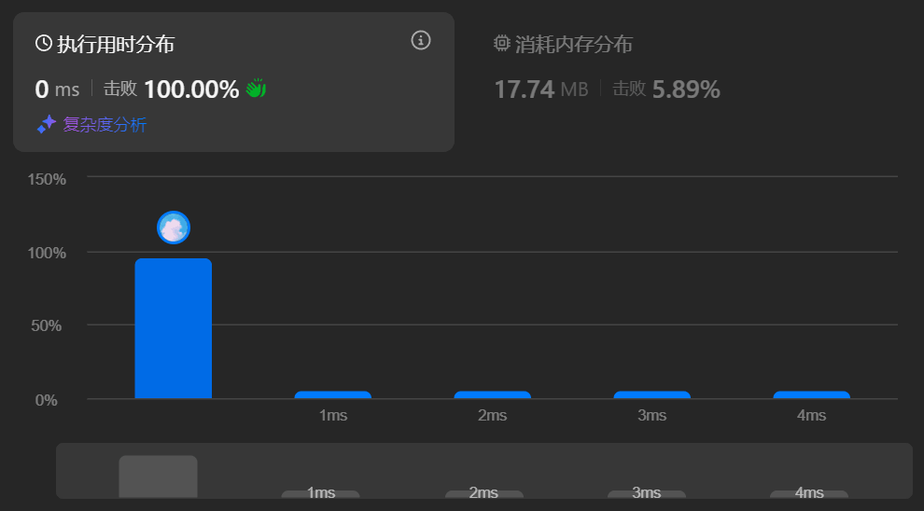The image size is (924, 511).
Task: Click the 4ms marker in bottom minimap
Action: 809,493
